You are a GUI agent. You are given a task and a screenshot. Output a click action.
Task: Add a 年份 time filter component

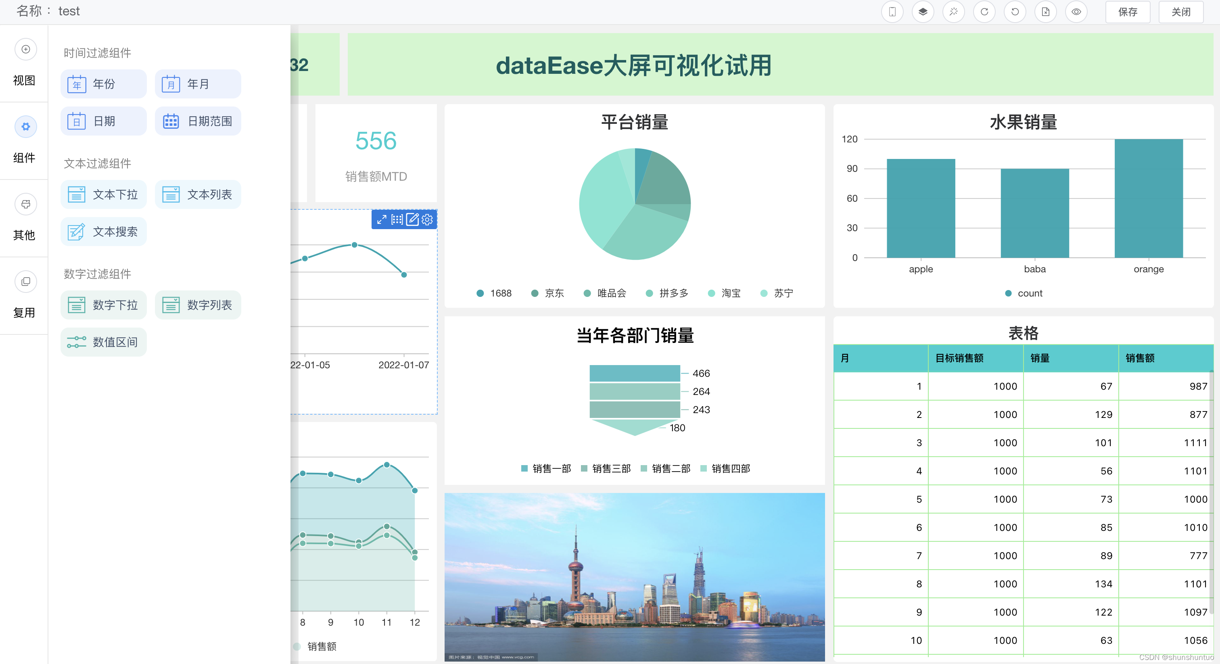103,84
